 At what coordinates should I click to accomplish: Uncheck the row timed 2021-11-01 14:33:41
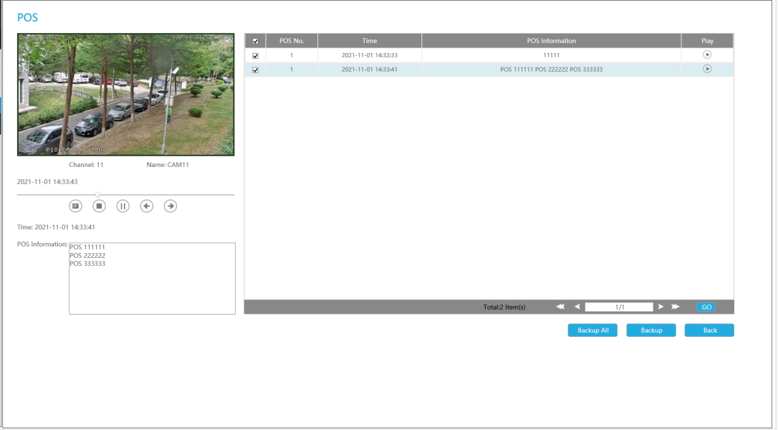[x=255, y=70]
